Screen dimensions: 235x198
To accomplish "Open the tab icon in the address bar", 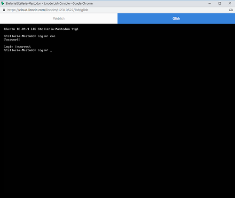I will pos(231,10).
